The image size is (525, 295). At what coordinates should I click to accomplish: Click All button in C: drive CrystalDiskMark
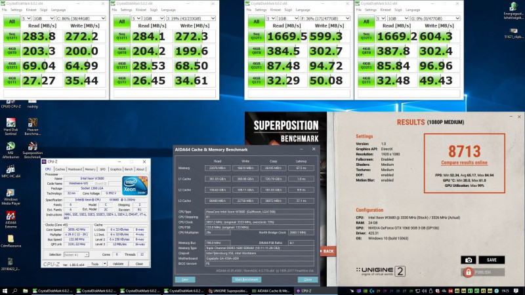pyautogui.click(x=12, y=22)
